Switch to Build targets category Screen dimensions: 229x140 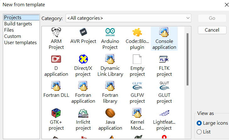pyautogui.click(x=18, y=24)
